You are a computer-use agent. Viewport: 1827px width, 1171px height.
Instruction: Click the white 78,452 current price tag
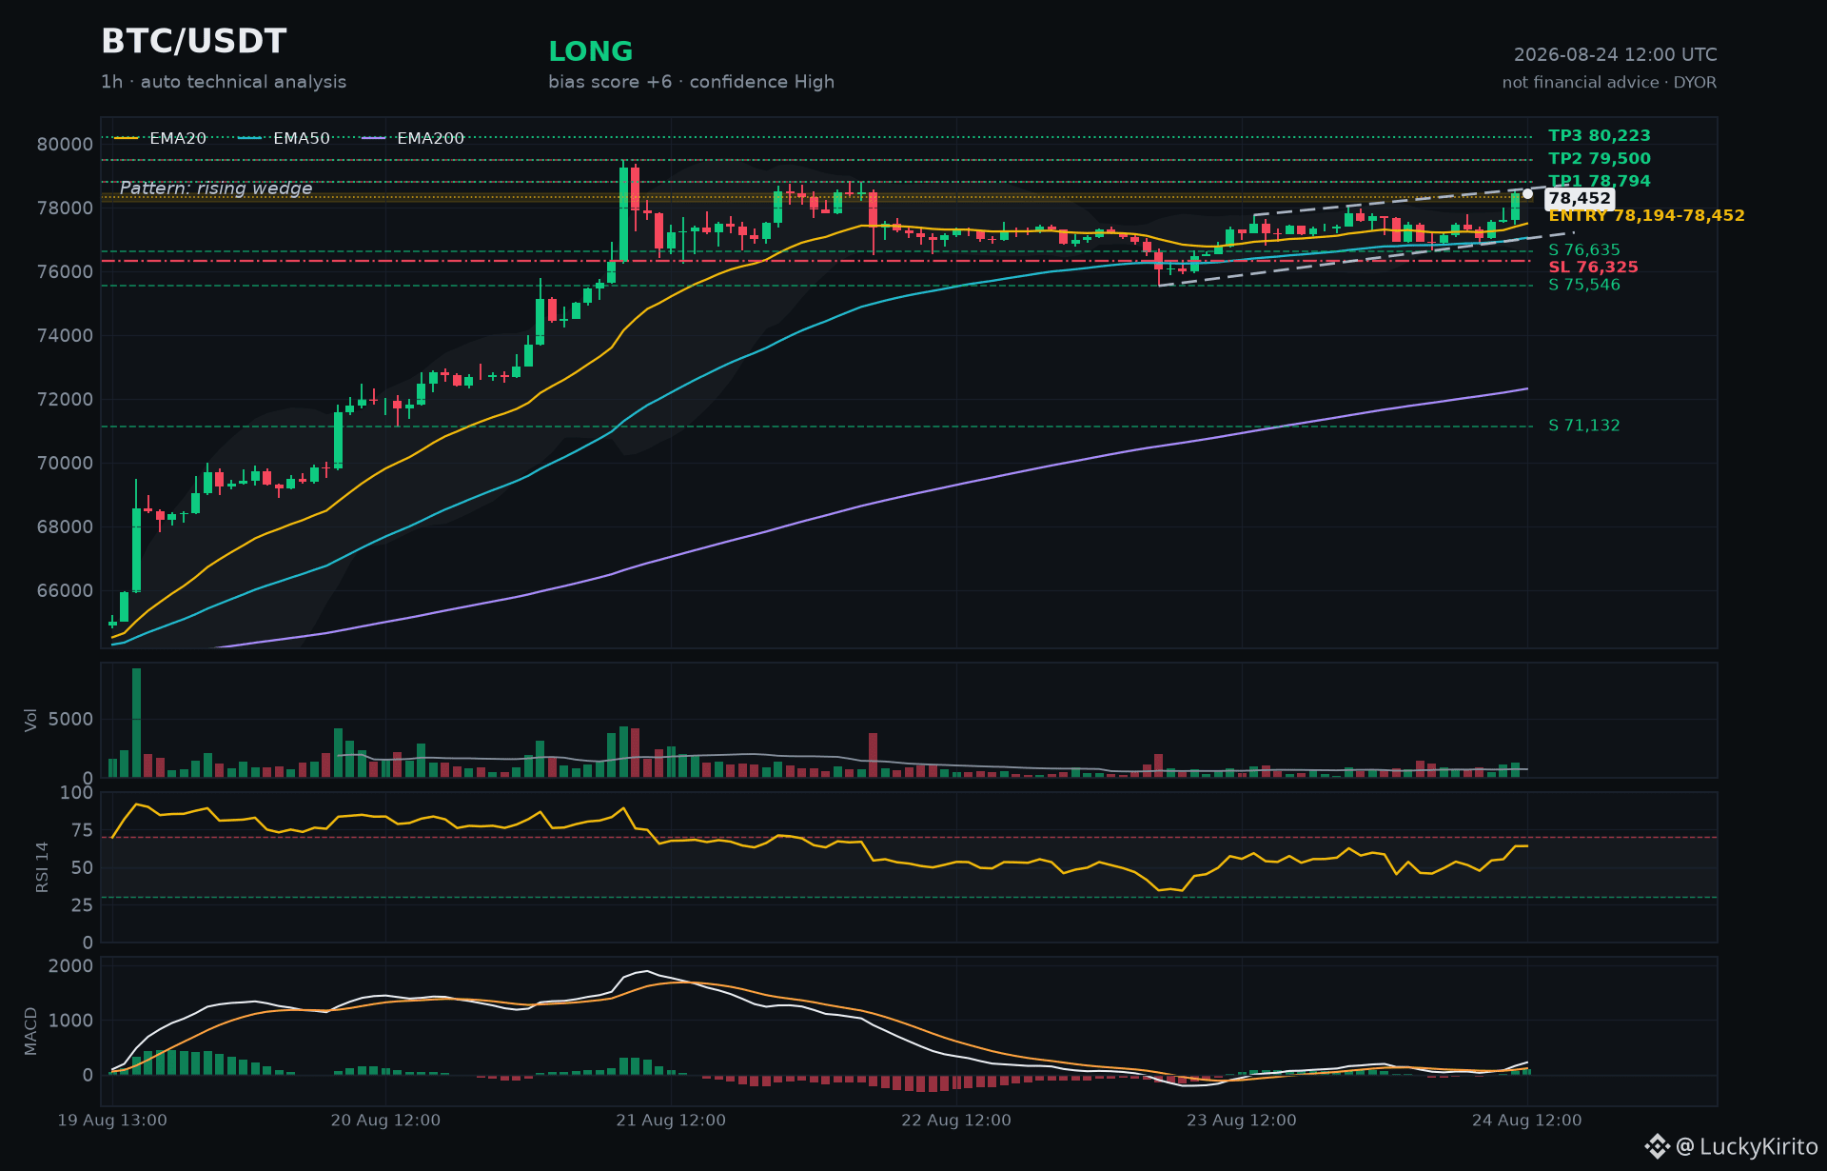pos(1580,198)
